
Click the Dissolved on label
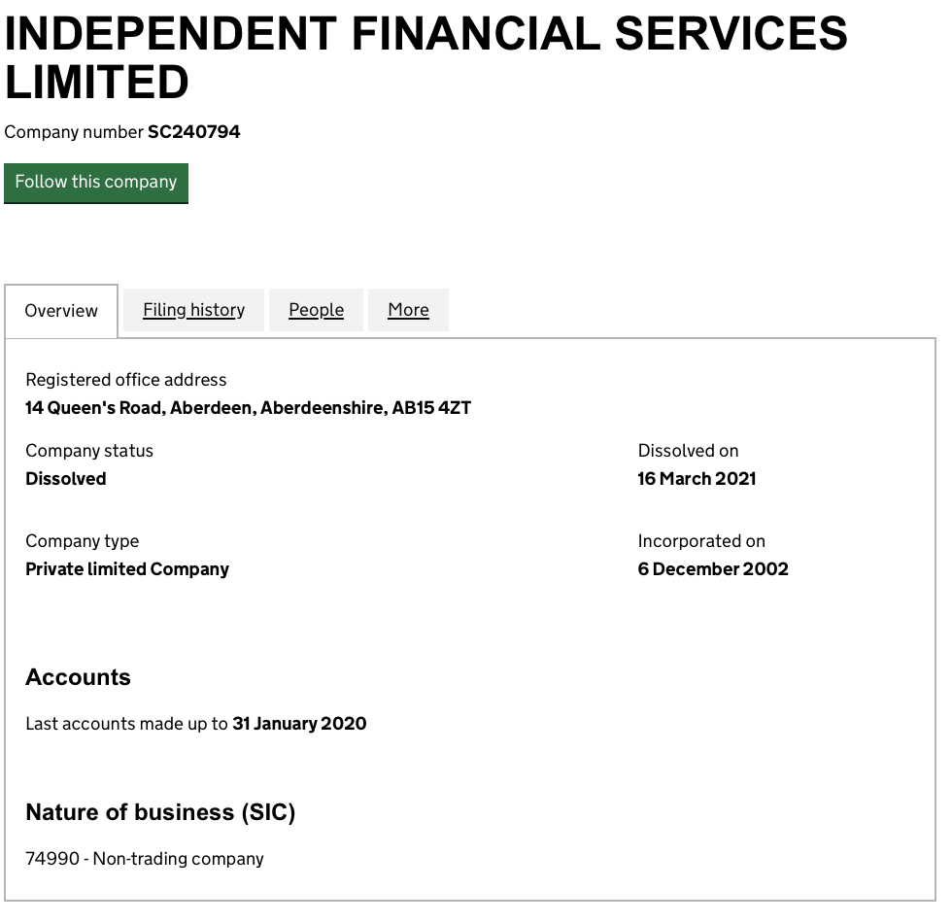point(688,451)
